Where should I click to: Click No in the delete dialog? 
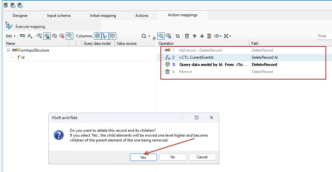[173, 157]
